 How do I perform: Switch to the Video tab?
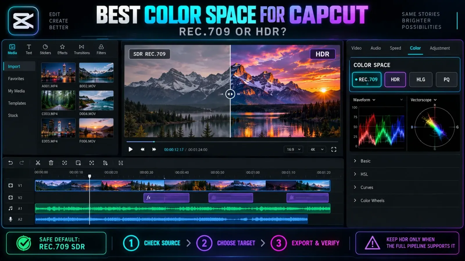point(356,48)
